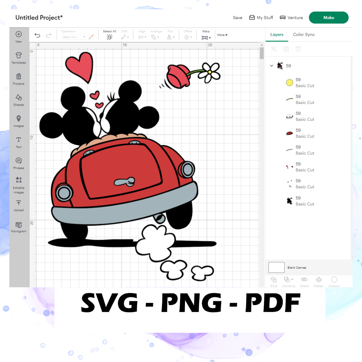
Task: Switch to the Layers tab
Action: (277, 35)
